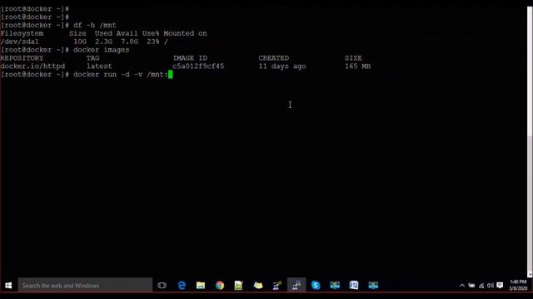
Task: Click the 'latest' tag text
Action: [99, 66]
